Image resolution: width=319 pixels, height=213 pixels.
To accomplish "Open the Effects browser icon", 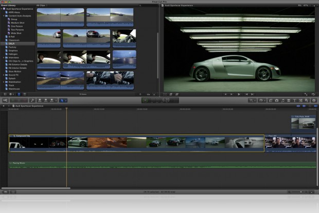I will click(271, 100).
